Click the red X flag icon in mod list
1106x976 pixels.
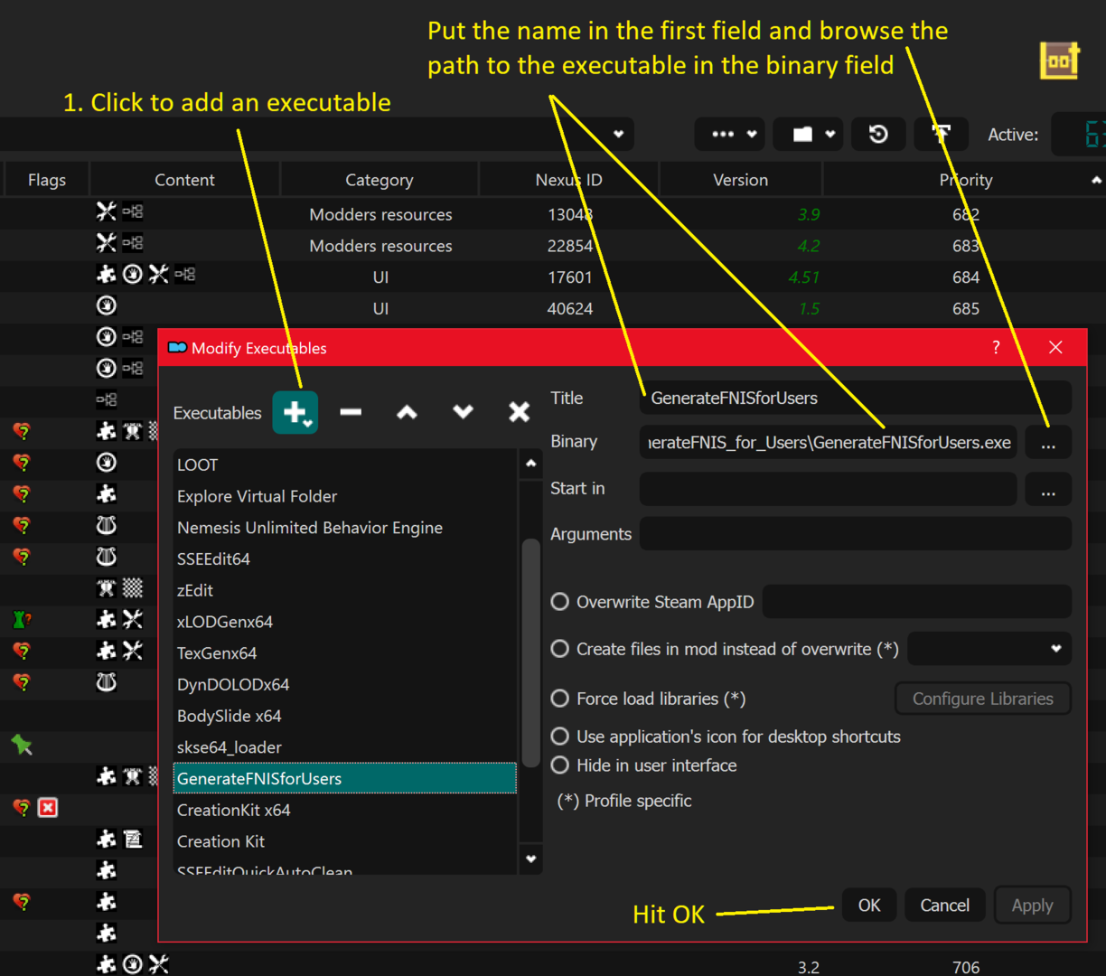(x=48, y=807)
